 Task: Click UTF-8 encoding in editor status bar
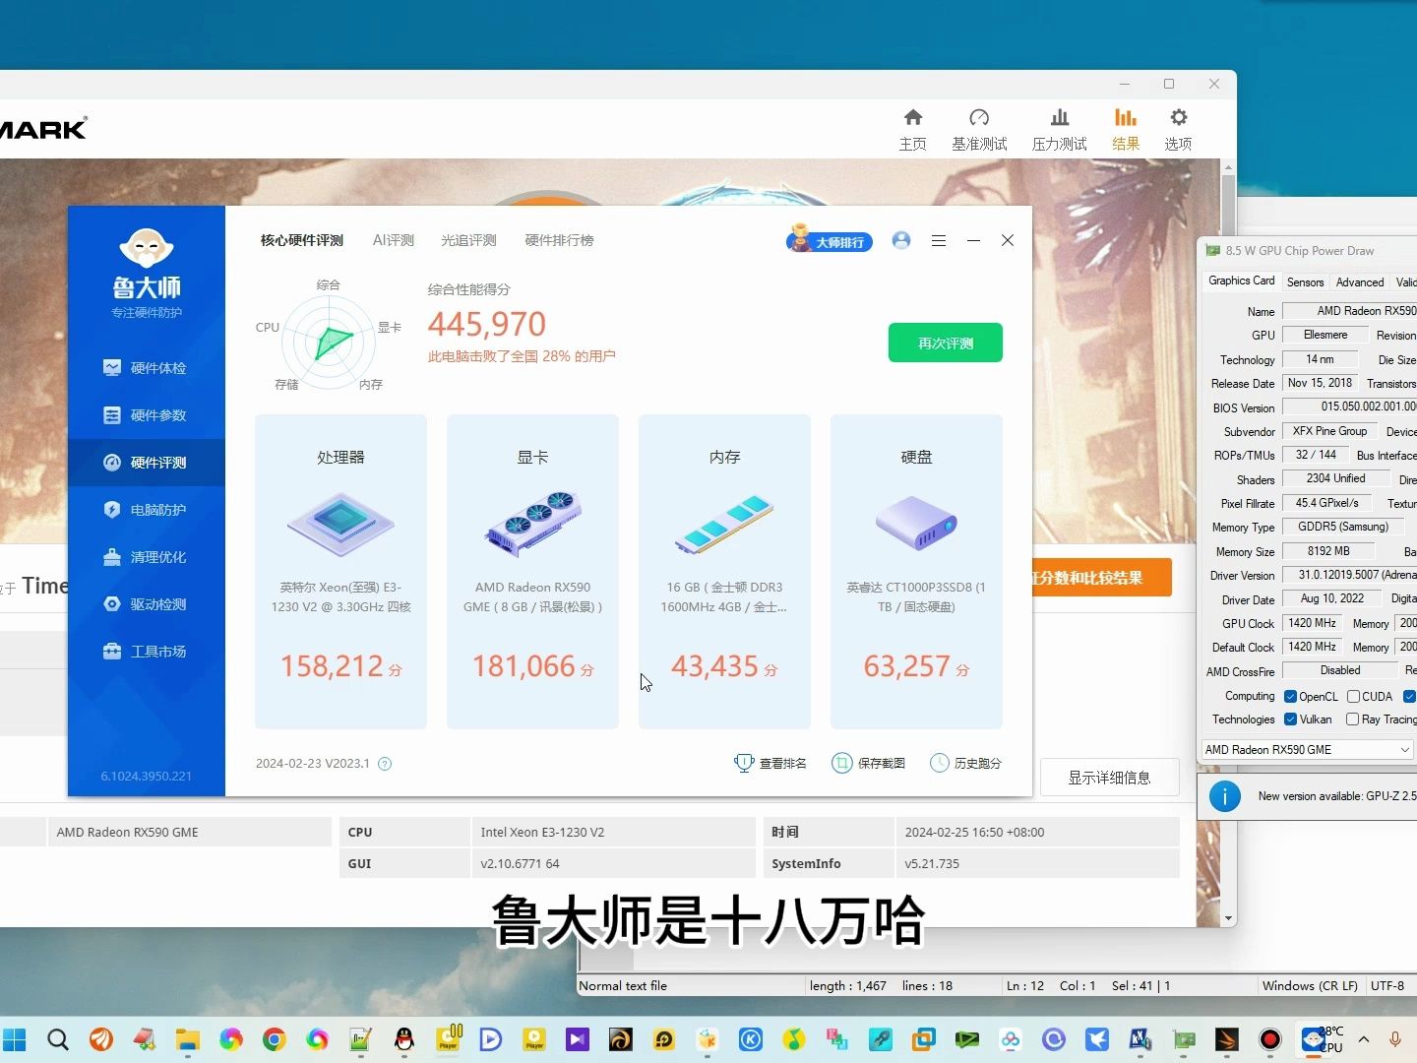point(1387,986)
